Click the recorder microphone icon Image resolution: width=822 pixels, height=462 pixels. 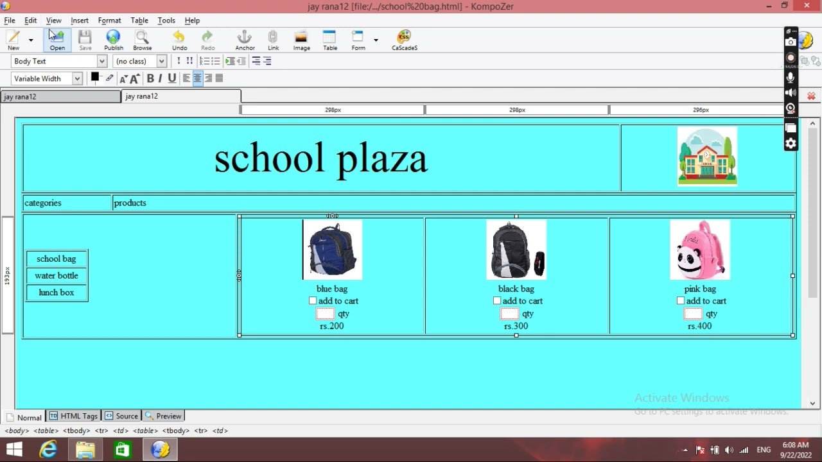(x=791, y=78)
